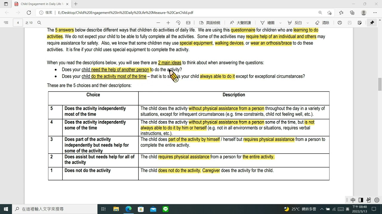
Task: Select the 清除 eraser tool
Action: point(322,23)
